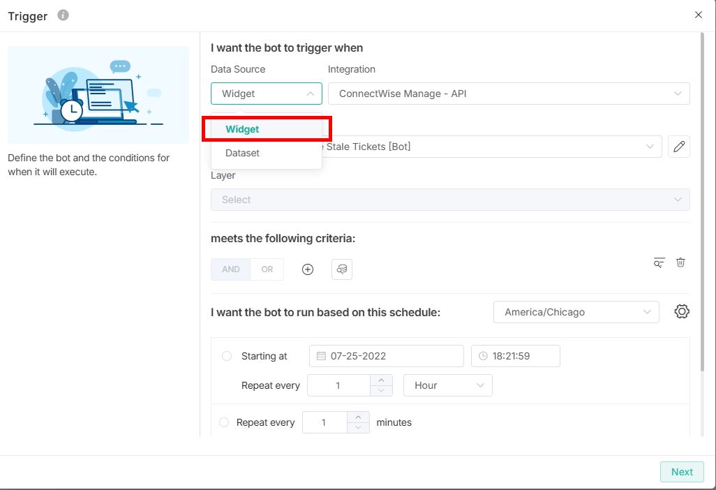Select the 'Repeat every minutes' radio button

pos(224,422)
